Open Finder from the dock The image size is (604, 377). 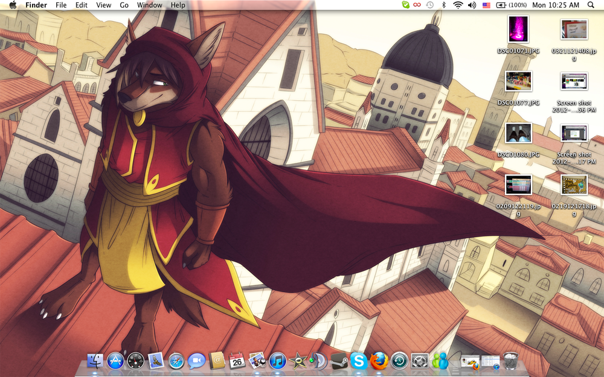95,361
